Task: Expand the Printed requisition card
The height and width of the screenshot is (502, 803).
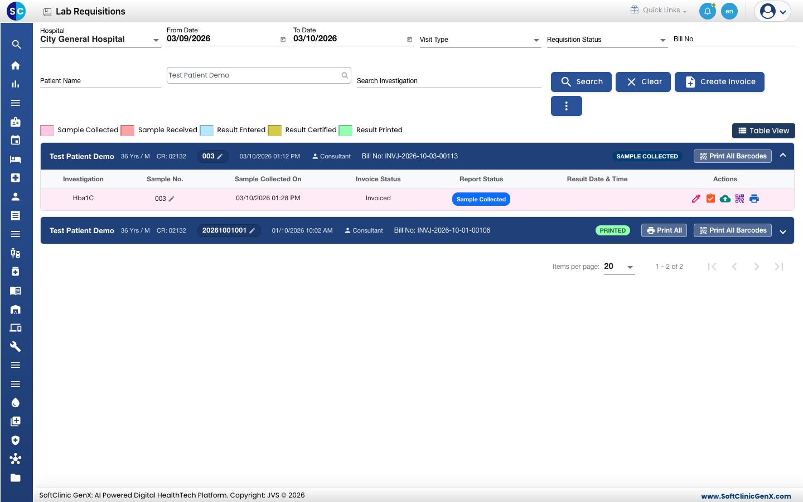Action: (x=783, y=232)
